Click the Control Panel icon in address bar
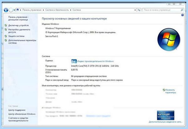188x129 pixels. (18, 10)
